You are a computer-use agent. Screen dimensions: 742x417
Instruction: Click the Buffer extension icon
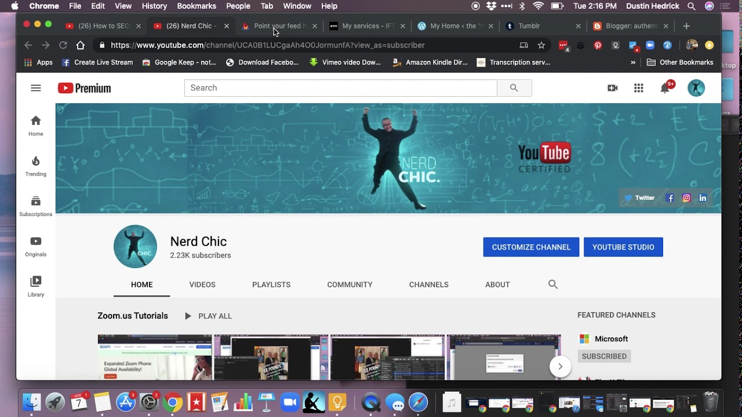point(580,45)
